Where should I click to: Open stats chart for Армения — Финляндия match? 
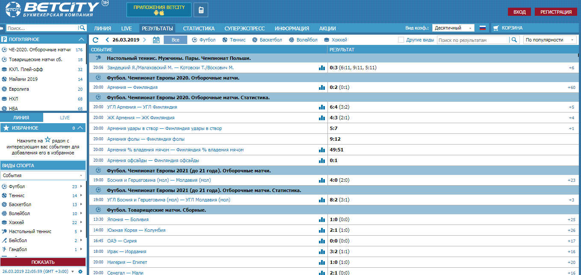(322, 88)
